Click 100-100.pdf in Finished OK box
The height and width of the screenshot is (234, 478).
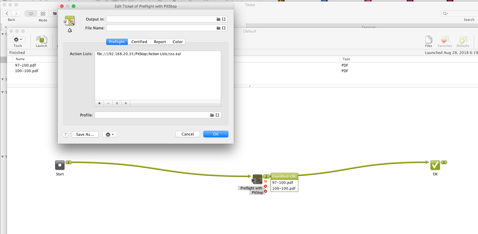point(284,189)
